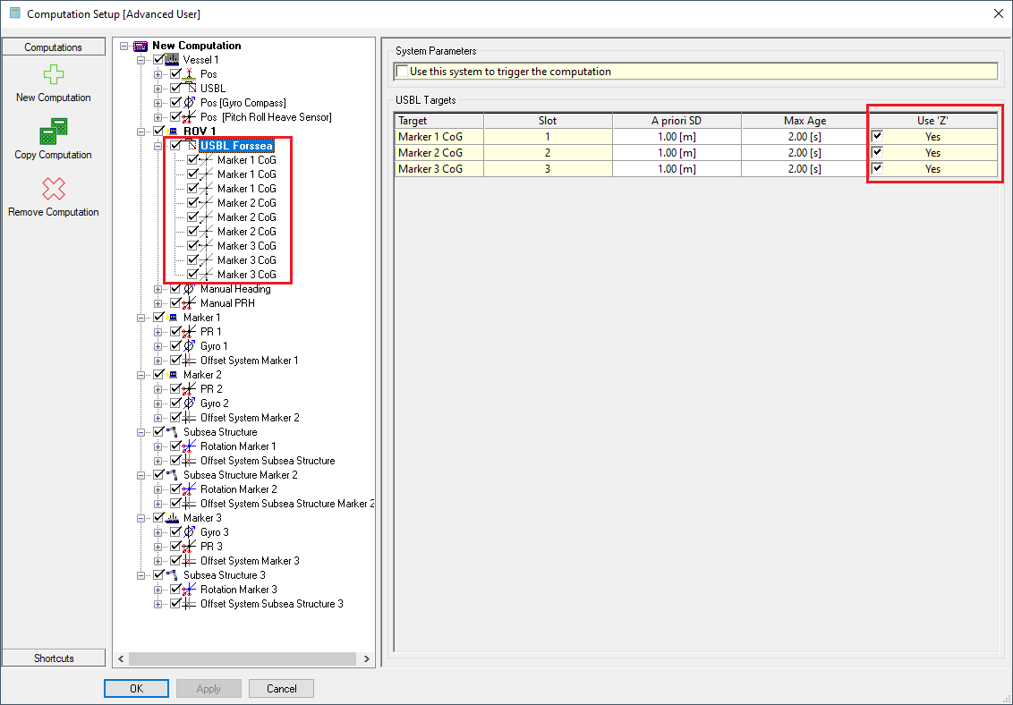Select A priori SD field for Marker 1 CoG
The height and width of the screenshot is (705, 1013).
[x=676, y=137]
